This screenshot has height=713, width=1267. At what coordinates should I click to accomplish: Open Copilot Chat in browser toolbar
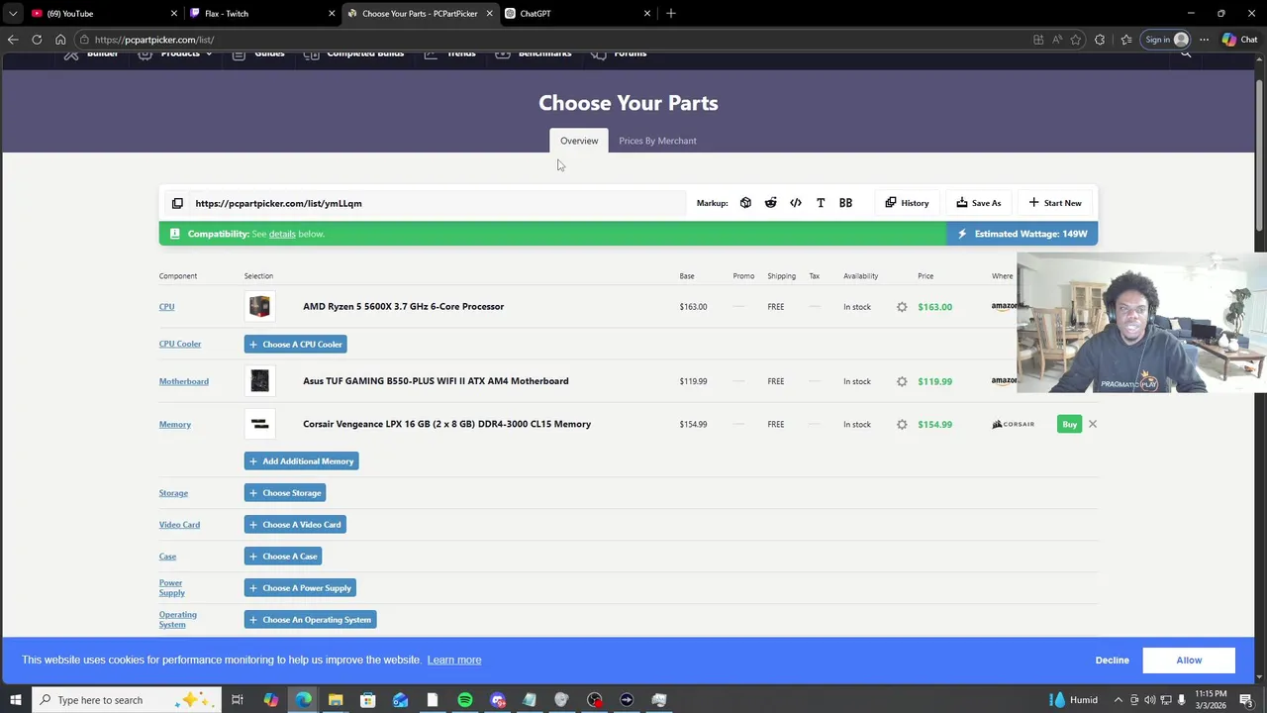[x=1239, y=40]
